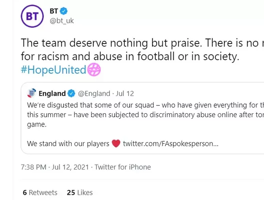The image size is (264, 200).
Task: View the 25 Likes list
Action: (80, 192)
